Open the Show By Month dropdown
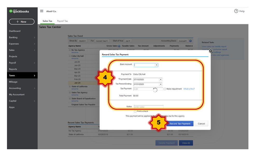 82,41
